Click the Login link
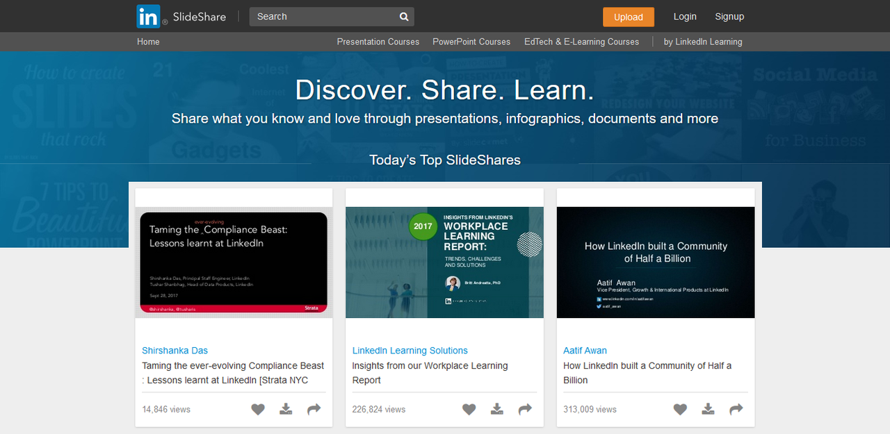This screenshot has height=434, width=890. [x=685, y=17]
